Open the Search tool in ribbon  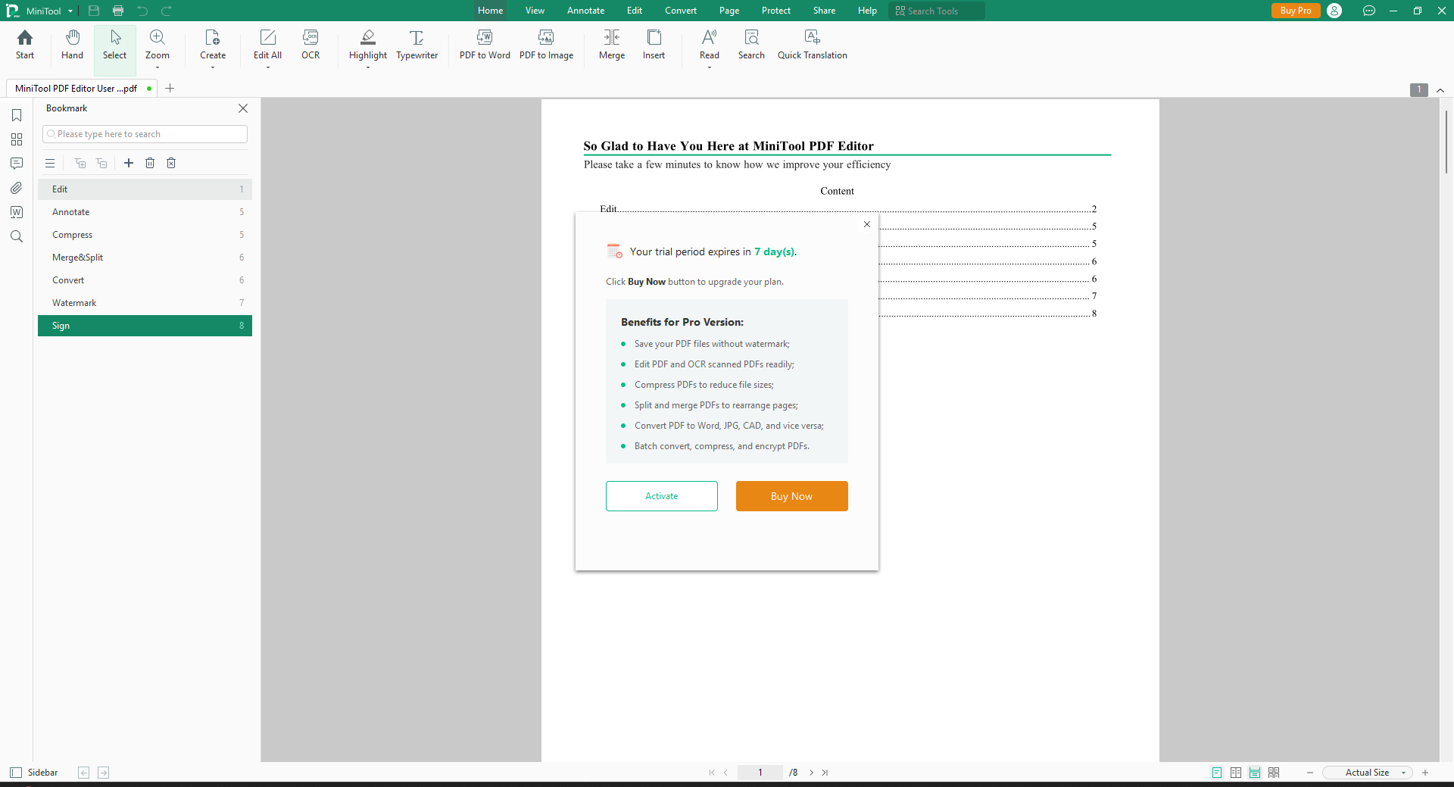point(751,45)
